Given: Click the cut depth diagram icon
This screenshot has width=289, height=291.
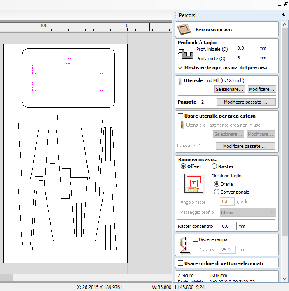Looking at the screenshot, I should point(185,54).
